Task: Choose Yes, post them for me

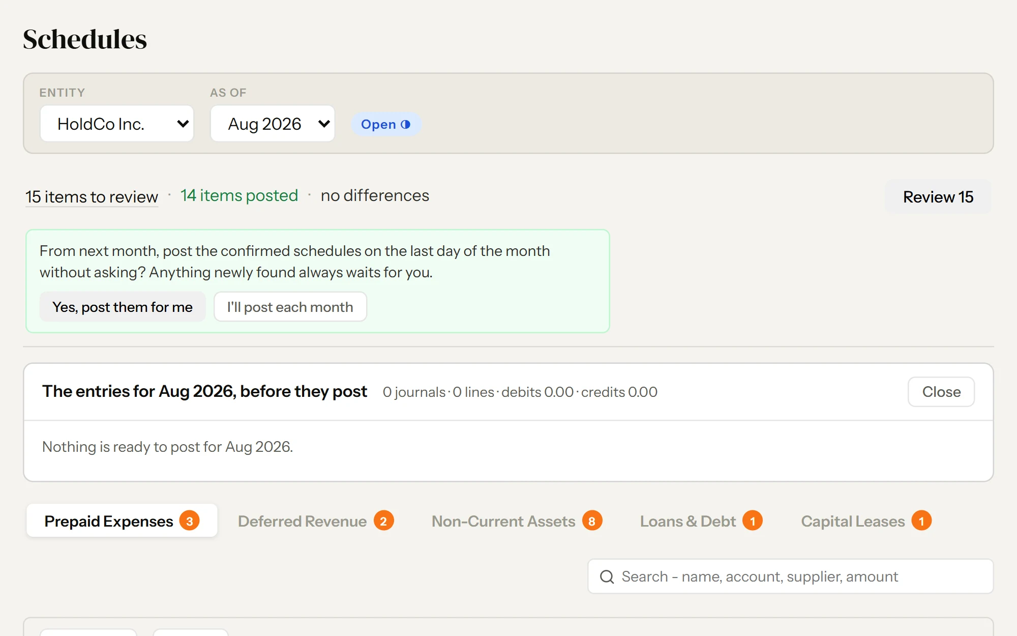Action: coord(123,307)
